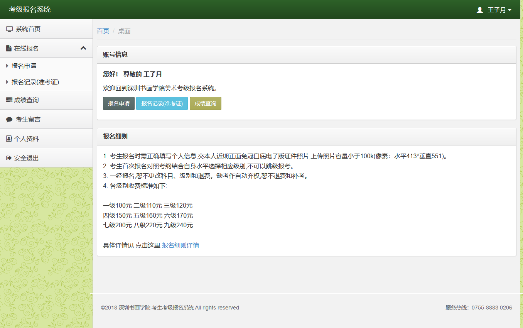Click the greeting 您好！尊敬的 王子月
The width and height of the screenshot is (523, 328).
pos(133,74)
